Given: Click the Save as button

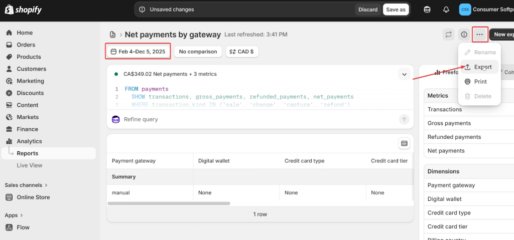Looking at the screenshot, I should click(x=396, y=10).
